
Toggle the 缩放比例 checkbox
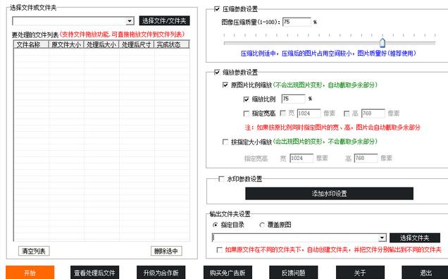[247, 99]
